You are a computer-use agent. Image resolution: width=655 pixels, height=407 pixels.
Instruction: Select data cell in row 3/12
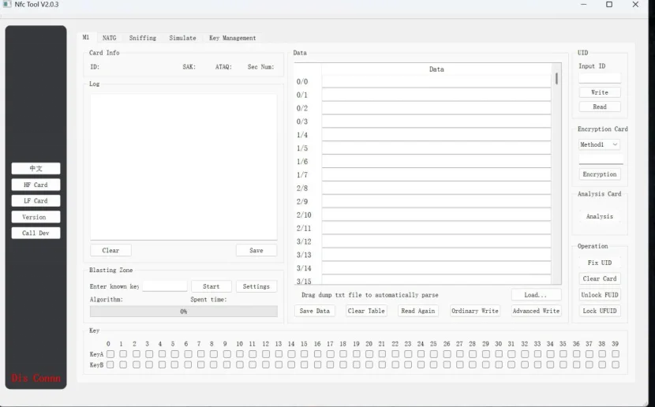(x=436, y=241)
